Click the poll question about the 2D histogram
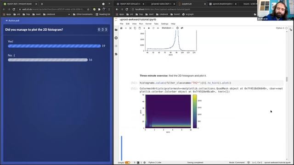Viewport: 294px width, 165px height. pos(34,29)
